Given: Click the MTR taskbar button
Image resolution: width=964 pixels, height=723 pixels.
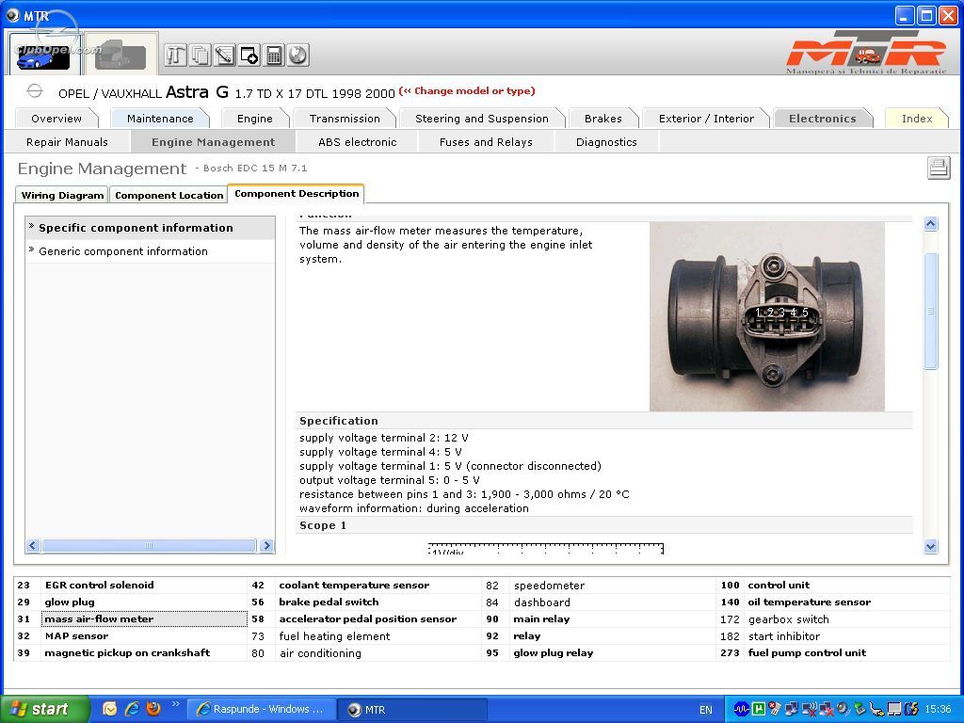Looking at the screenshot, I should coord(412,710).
